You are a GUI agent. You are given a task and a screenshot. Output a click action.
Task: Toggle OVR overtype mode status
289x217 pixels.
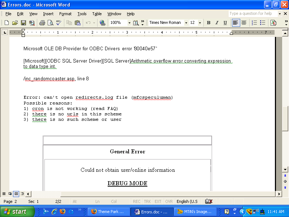coord(169,201)
